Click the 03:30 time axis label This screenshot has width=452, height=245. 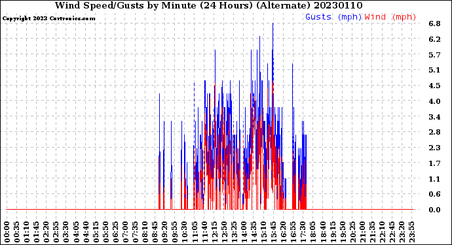(x=66, y=232)
